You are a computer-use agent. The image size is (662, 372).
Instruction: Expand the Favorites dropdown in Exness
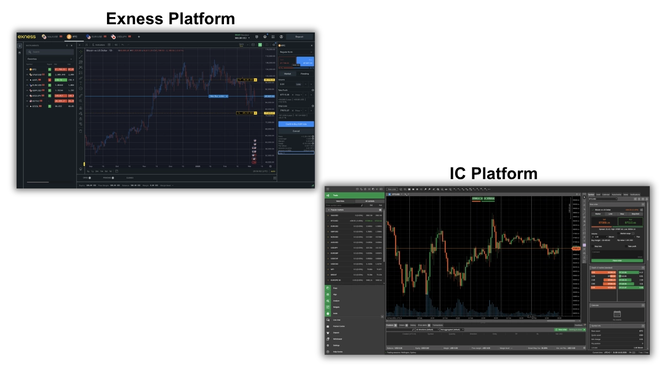pos(50,59)
